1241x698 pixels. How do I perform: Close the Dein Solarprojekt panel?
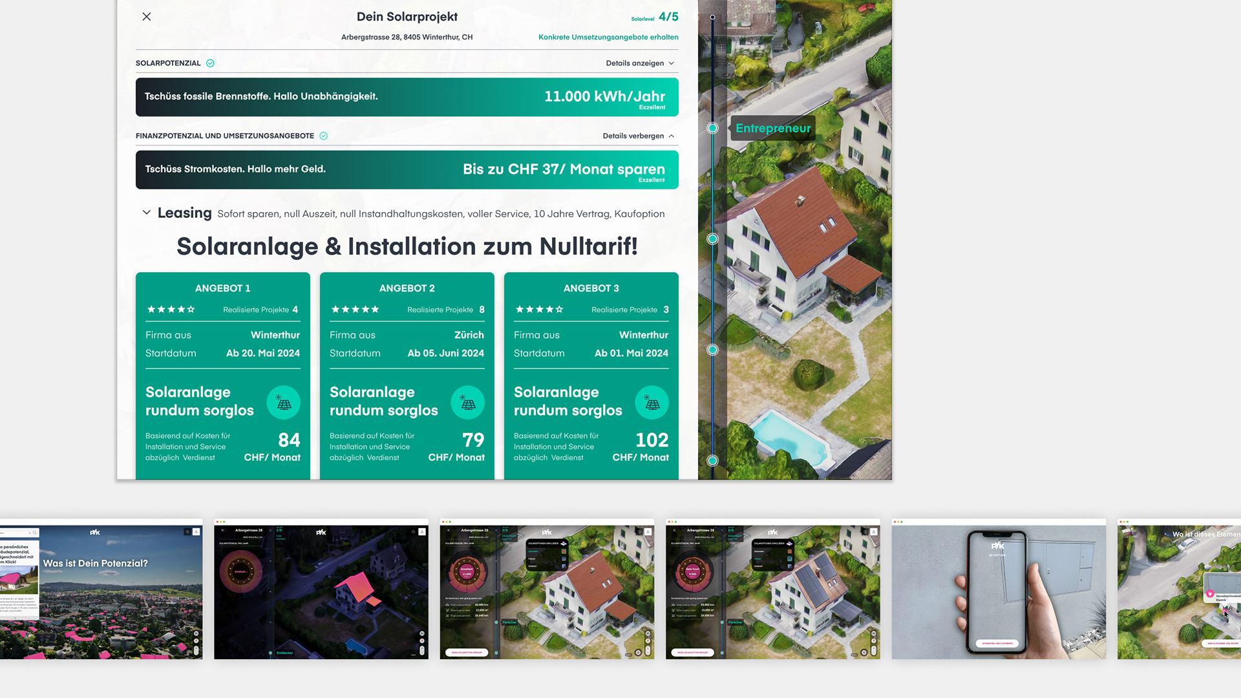click(x=147, y=17)
